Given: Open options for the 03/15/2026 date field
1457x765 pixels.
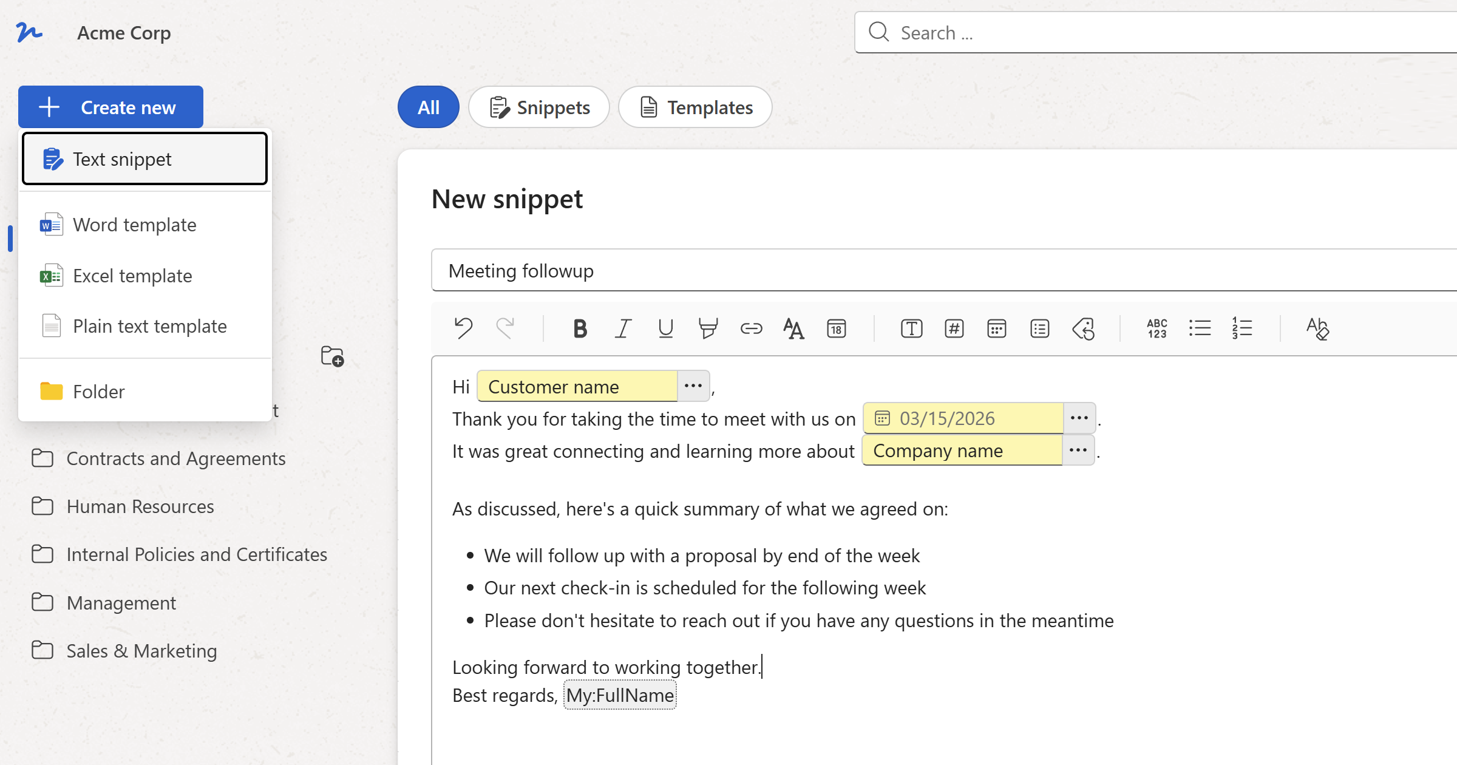Looking at the screenshot, I should [1079, 418].
